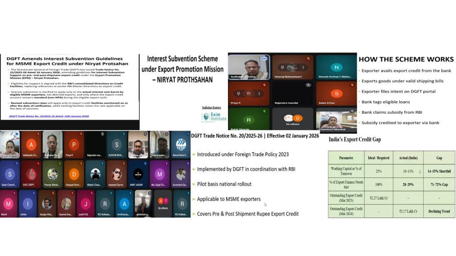Open the DGFT Trade Notice No. 22/2025-26 link
This screenshot has height=256, width=456.
point(49,116)
